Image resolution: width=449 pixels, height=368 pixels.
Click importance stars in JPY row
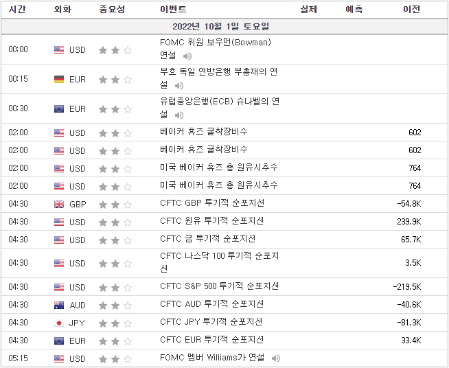point(115,323)
